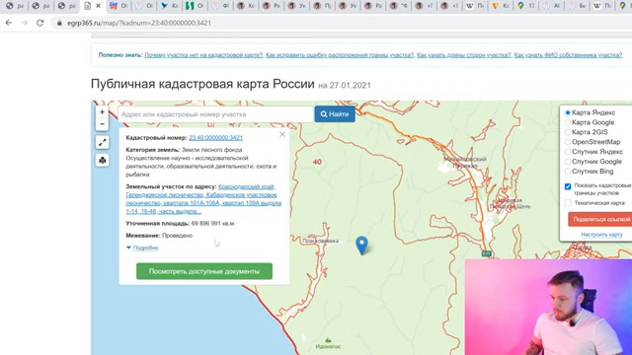Click the Прасковеевка label on the map
The width and height of the screenshot is (632, 355).
(x=320, y=241)
